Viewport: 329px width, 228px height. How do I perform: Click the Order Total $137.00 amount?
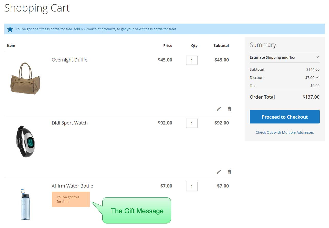coord(311,97)
